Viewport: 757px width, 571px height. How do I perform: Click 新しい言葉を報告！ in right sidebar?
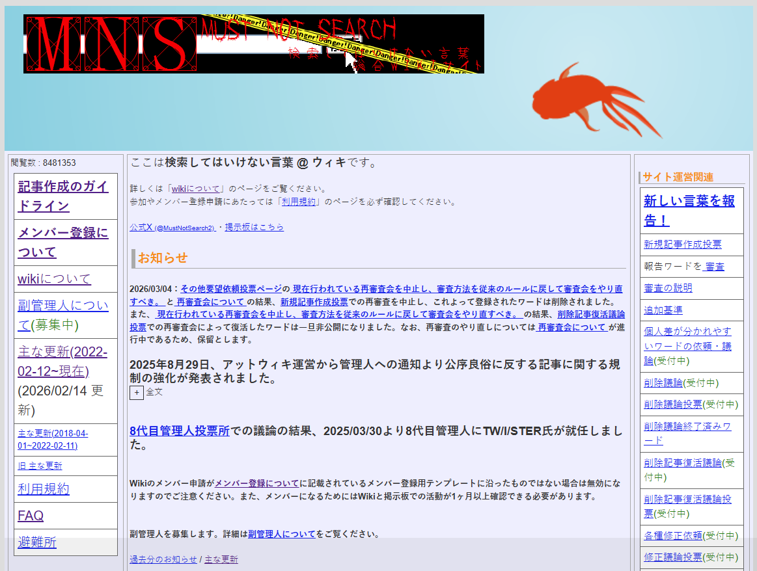tap(689, 210)
